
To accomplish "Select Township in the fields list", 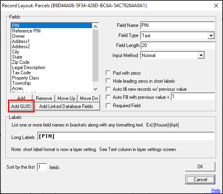I will pyautogui.click(x=51, y=83).
